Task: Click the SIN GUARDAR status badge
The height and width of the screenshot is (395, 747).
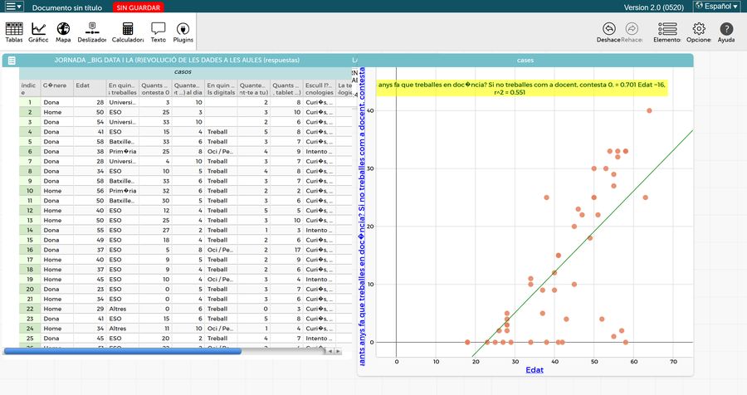Action: 139,7
